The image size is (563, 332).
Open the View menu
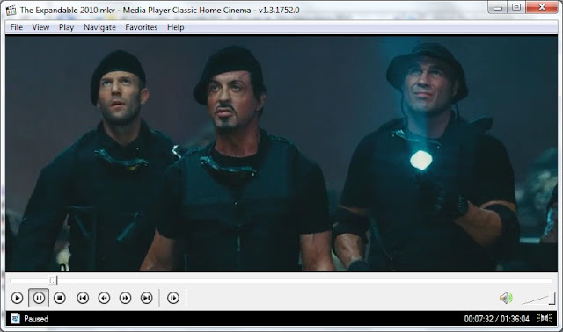tap(40, 27)
